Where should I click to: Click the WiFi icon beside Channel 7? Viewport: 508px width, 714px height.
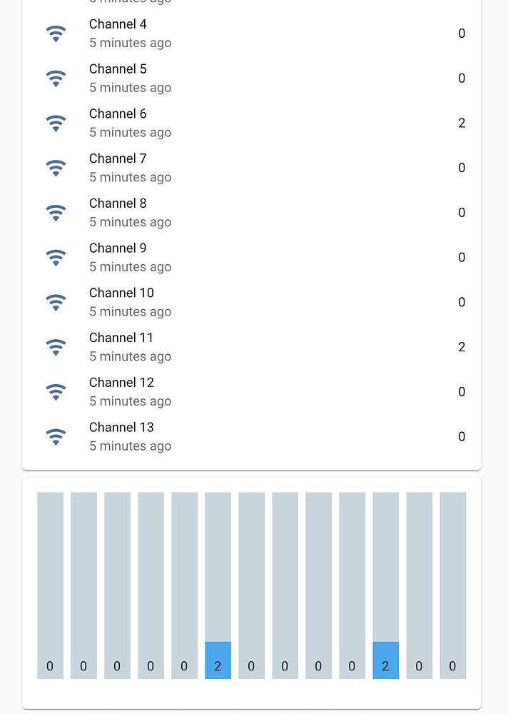coord(56,168)
